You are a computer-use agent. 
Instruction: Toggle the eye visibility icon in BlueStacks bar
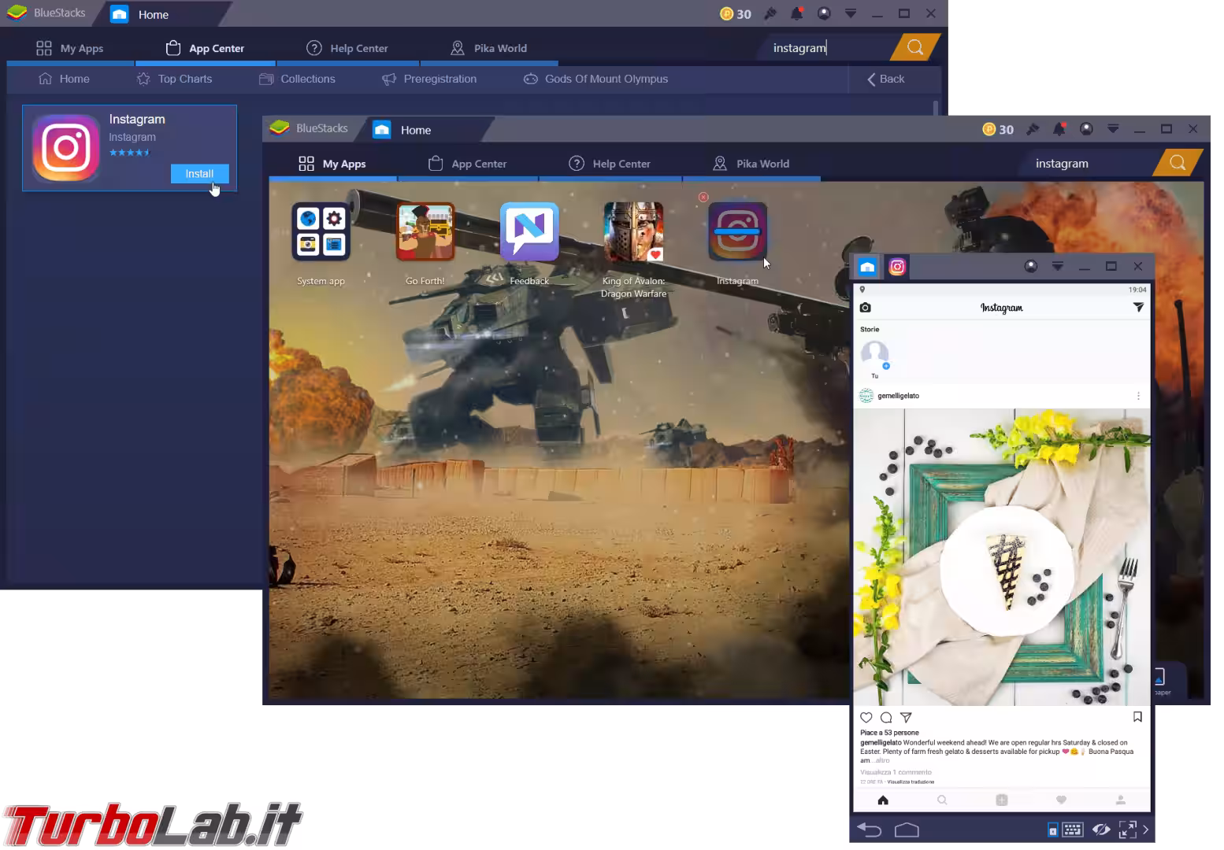coord(1101,829)
